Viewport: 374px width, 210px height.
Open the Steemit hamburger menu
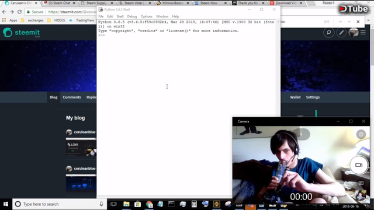point(363,33)
